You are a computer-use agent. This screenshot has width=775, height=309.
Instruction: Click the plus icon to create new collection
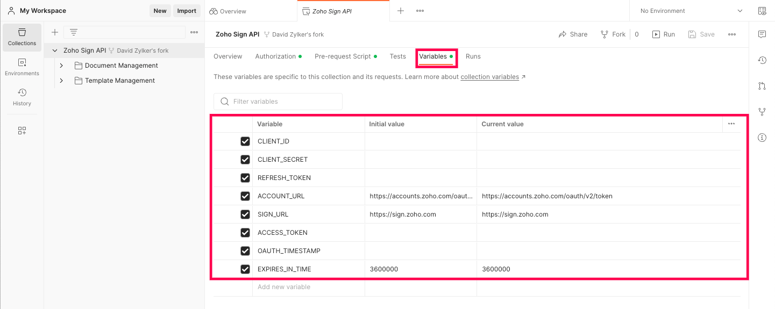[54, 32]
